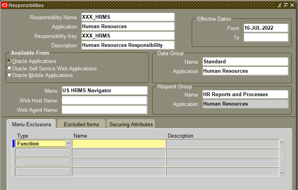Click the fourth row Type cell
This screenshot has width=298, height=190.
(44, 172)
